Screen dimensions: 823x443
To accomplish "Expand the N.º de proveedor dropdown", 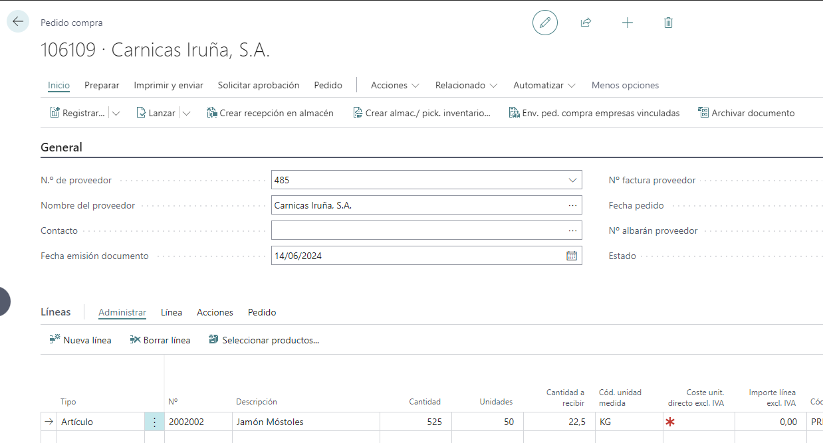I will [572, 180].
